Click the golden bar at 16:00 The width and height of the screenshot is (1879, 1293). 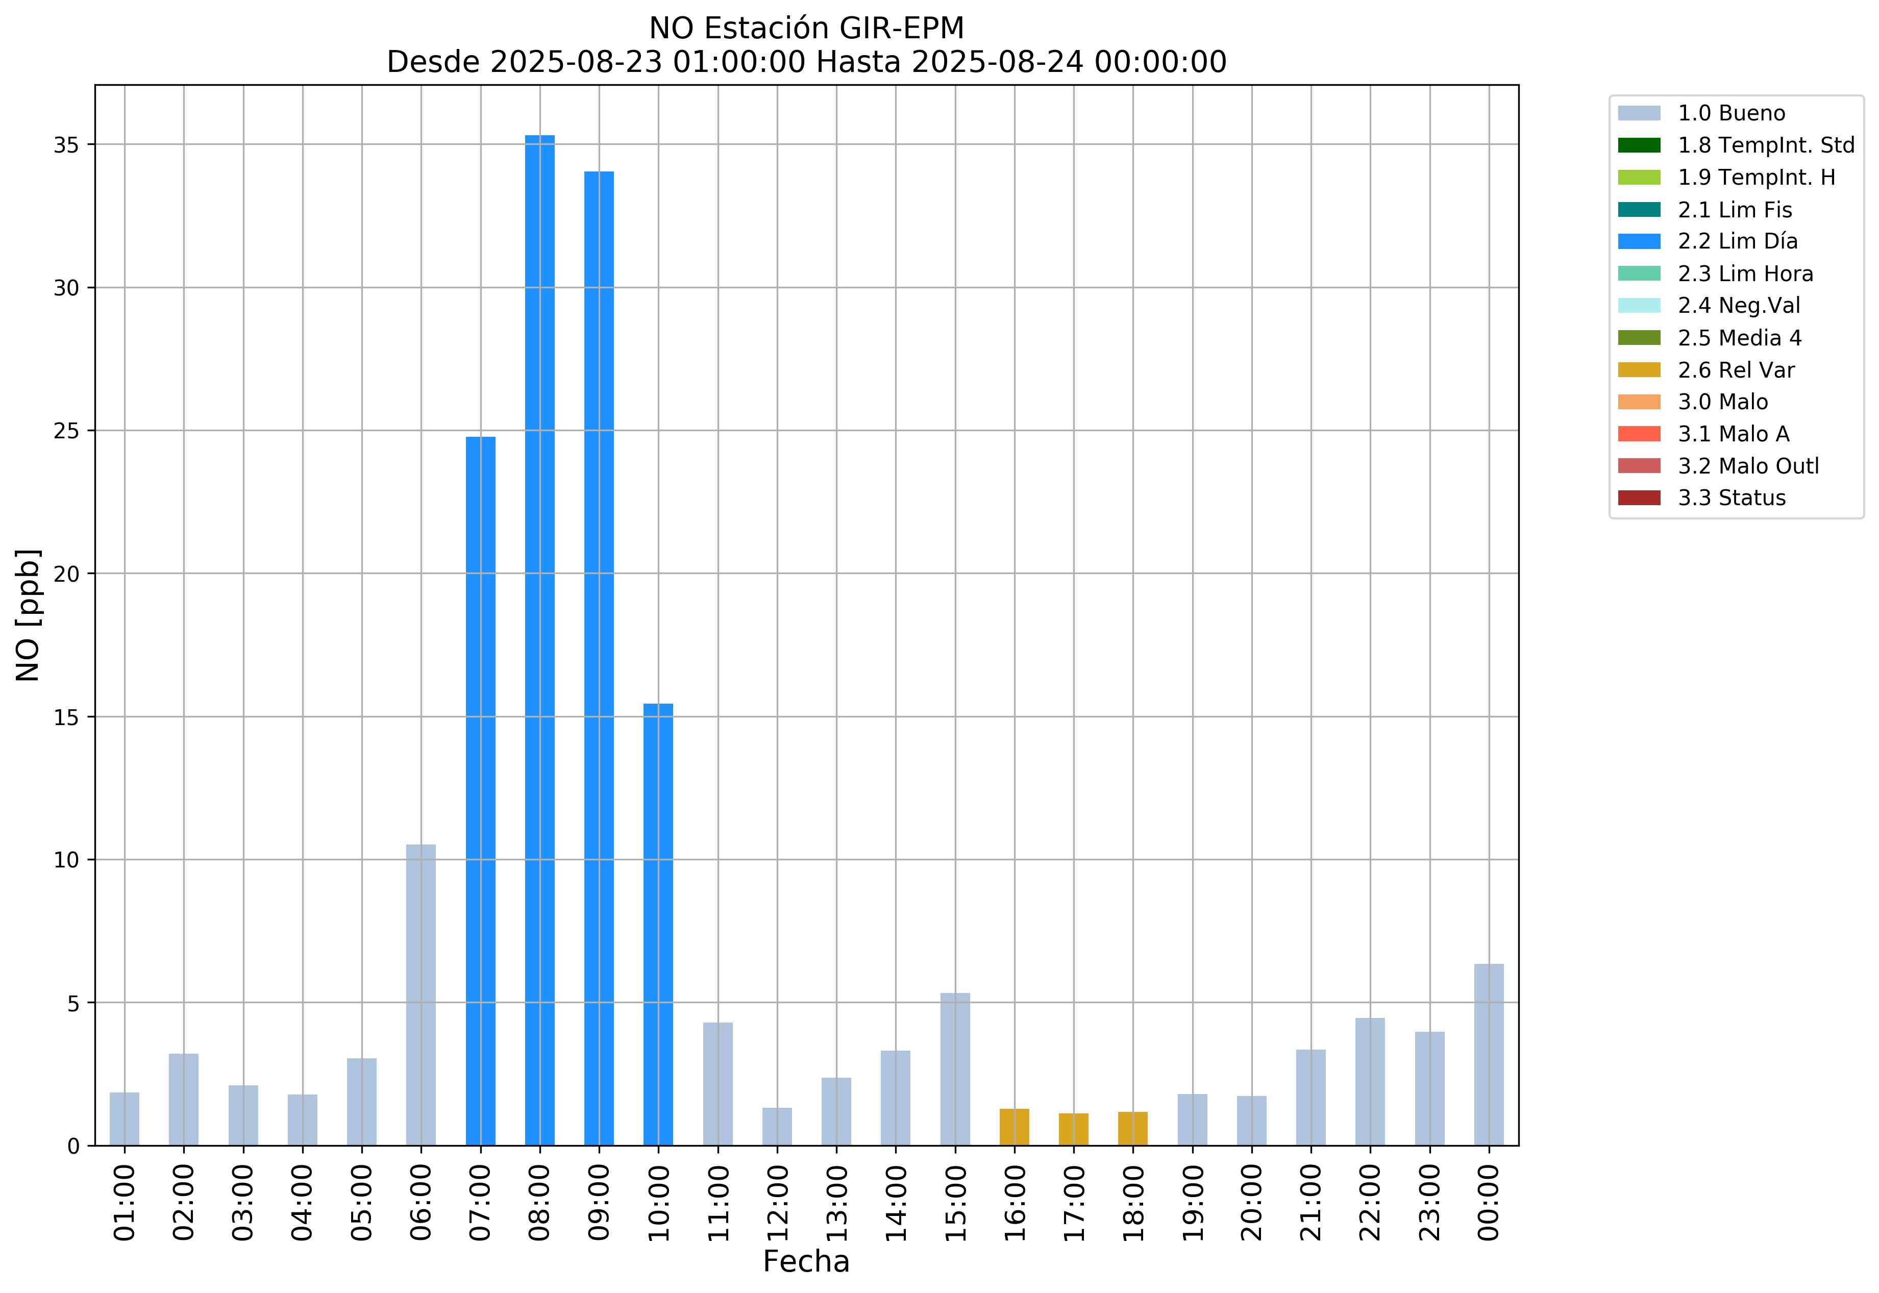1013,1127
